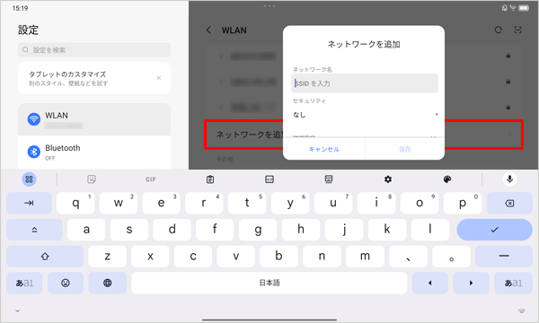The width and height of the screenshot is (539, 323).
Task: Open GIF search on keyboard toolbar
Action: point(151,179)
